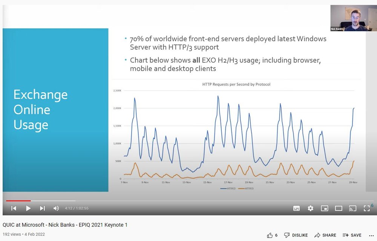Viewport: 377px width, 241px height.
Task: Click the 29-Nov x-axis label
Action: click(x=353, y=182)
